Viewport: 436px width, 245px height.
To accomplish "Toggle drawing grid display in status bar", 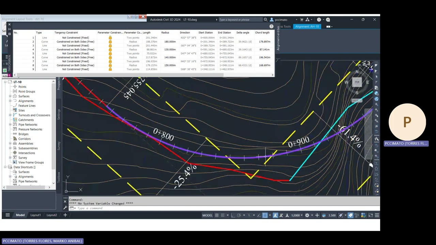I will [x=217, y=215].
